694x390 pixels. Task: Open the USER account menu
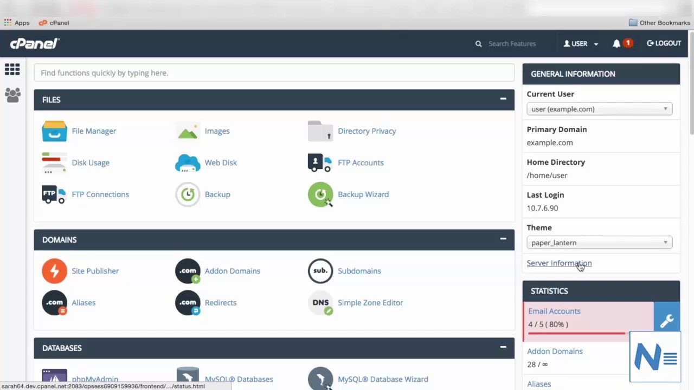581,44
